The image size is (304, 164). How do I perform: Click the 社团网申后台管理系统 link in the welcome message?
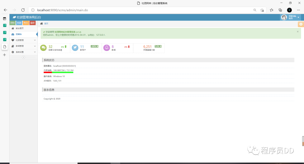click(65, 32)
